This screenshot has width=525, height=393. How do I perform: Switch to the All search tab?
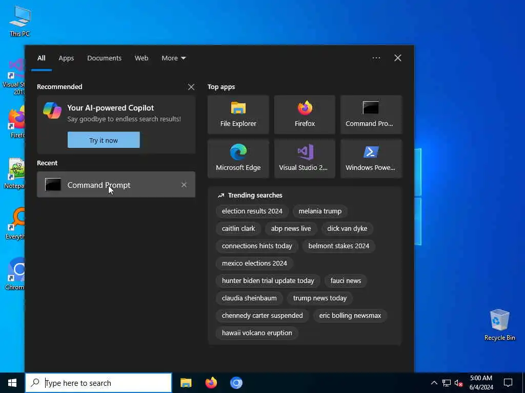pos(41,58)
